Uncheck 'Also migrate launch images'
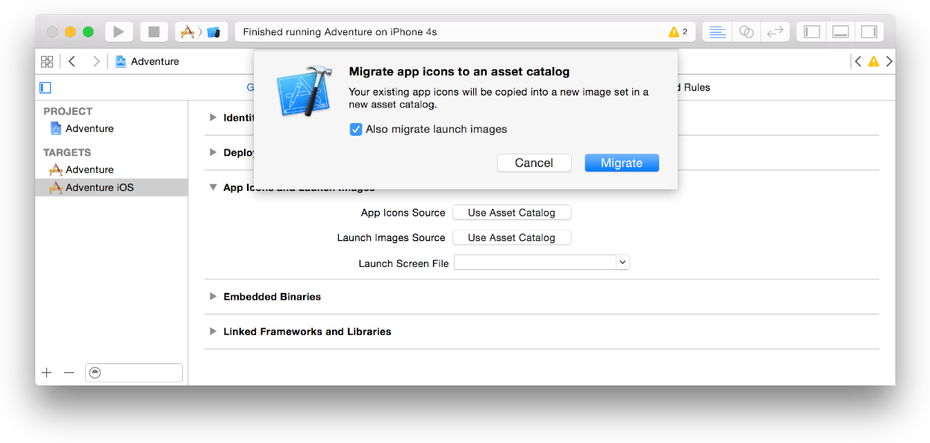 (x=356, y=129)
